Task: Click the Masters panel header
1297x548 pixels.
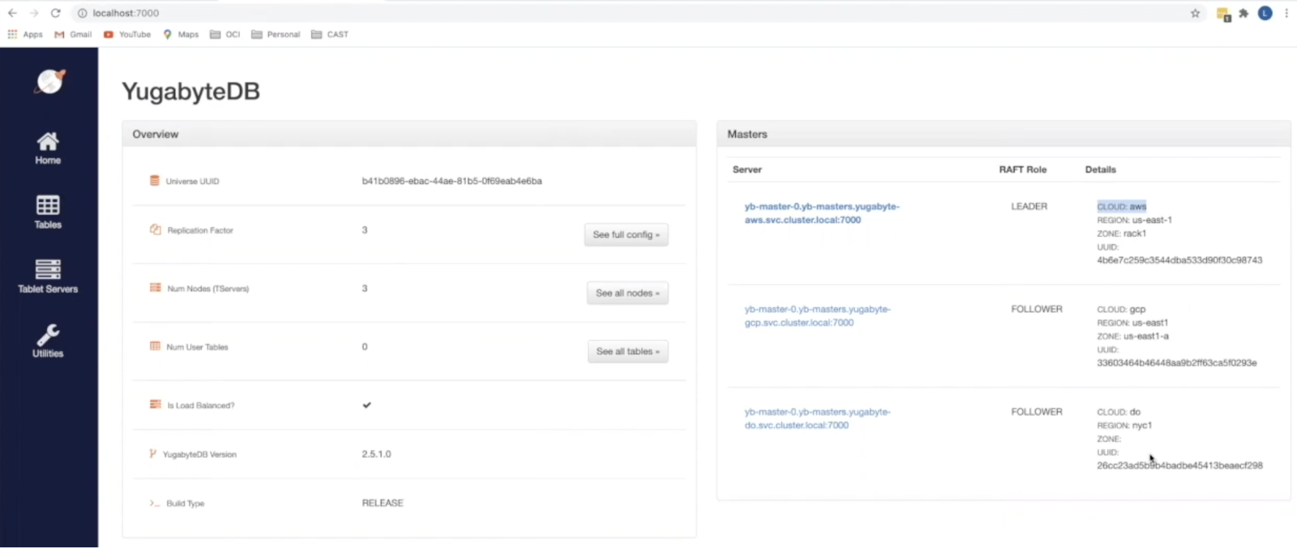Action: point(1004,134)
